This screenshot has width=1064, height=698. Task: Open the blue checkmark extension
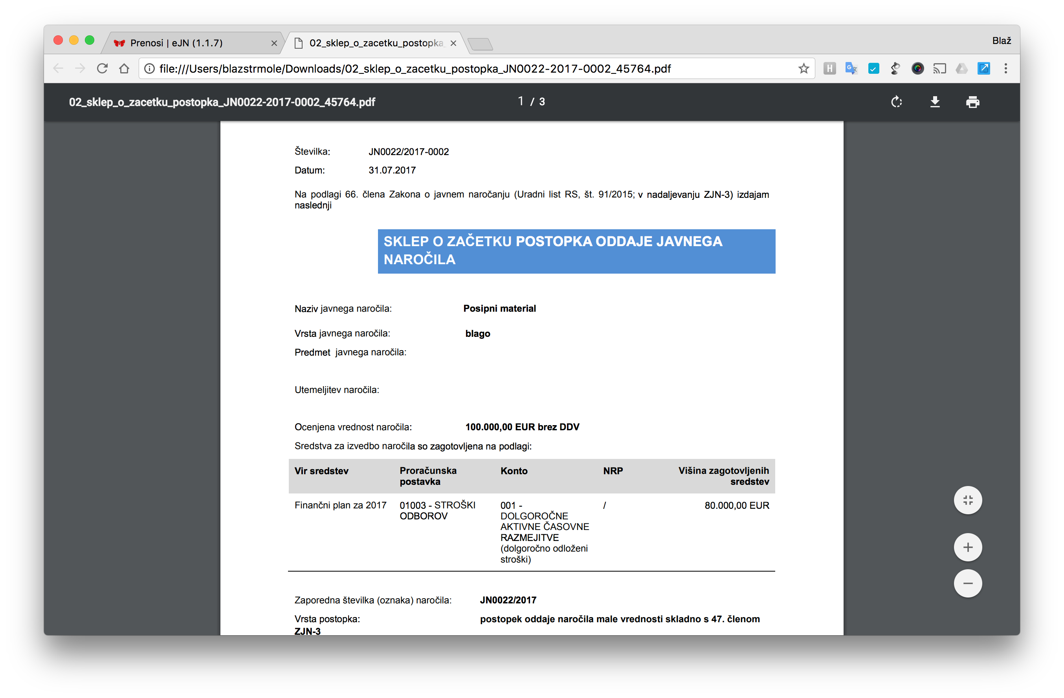(x=873, y=68)
